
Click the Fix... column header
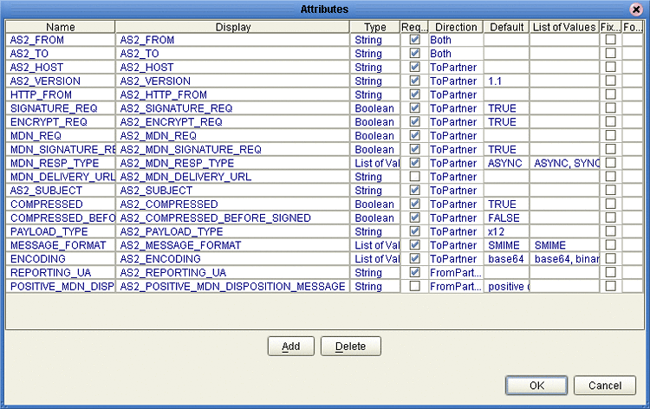(610, 27)
